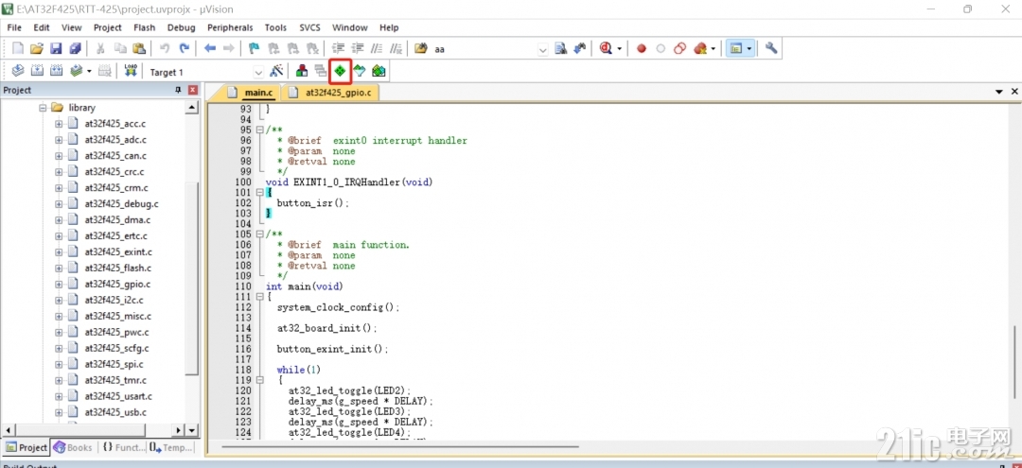Click the editor horizontal scrollbar
This screenshot has width=1022, height=468.
pyautogui.click(x=400, y=446)
